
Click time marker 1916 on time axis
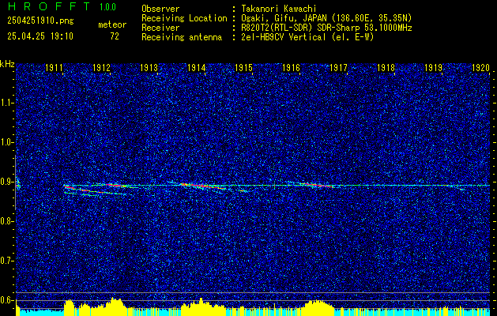pyautogui.click(x=291, y=67)
